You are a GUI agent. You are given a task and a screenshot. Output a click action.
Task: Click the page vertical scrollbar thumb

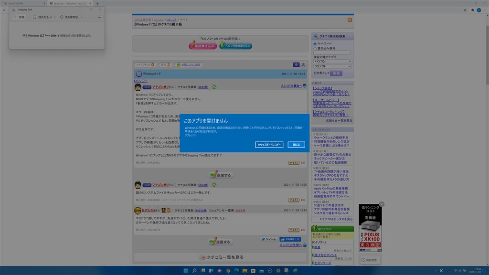(487, 54)
